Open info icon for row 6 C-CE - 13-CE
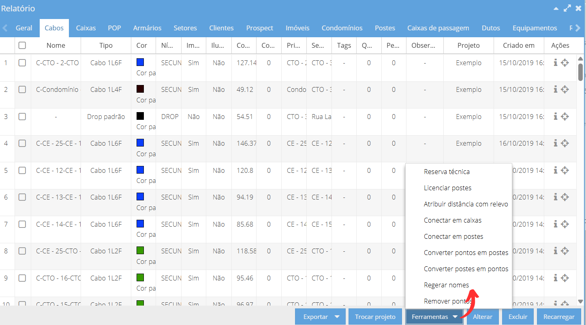Viewport: 586px width, 325px height. (x=556, y=197)
